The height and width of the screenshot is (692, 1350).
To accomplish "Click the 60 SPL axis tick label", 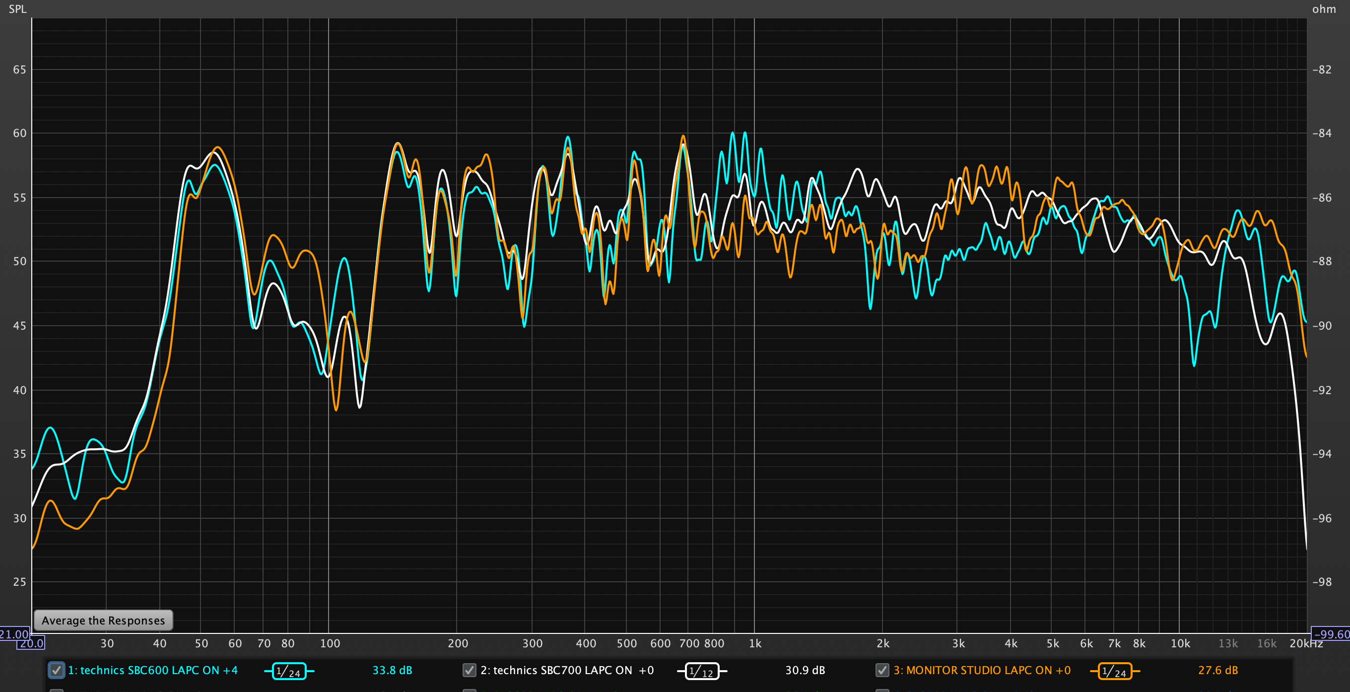I will pyautogui.click(x=19, y=133).
